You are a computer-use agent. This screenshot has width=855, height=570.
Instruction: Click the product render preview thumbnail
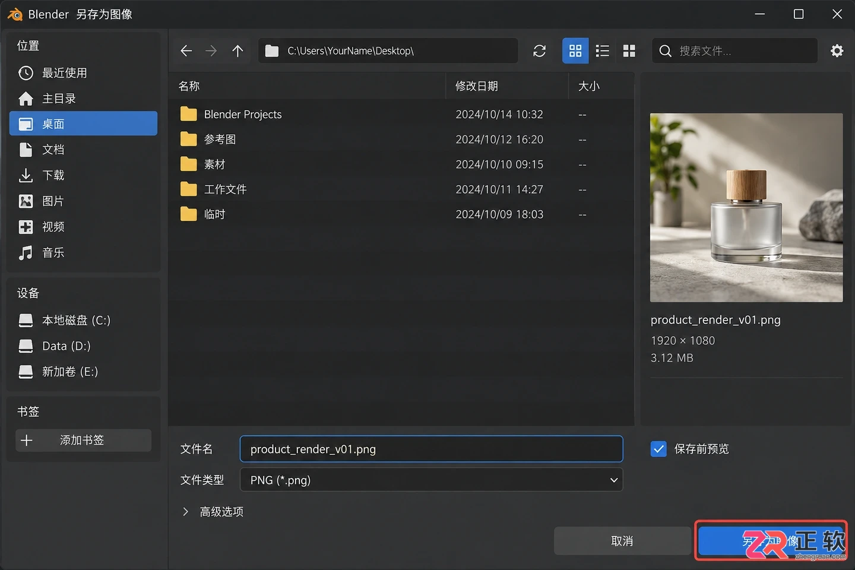pyautogui.click(x=746, y=208)
